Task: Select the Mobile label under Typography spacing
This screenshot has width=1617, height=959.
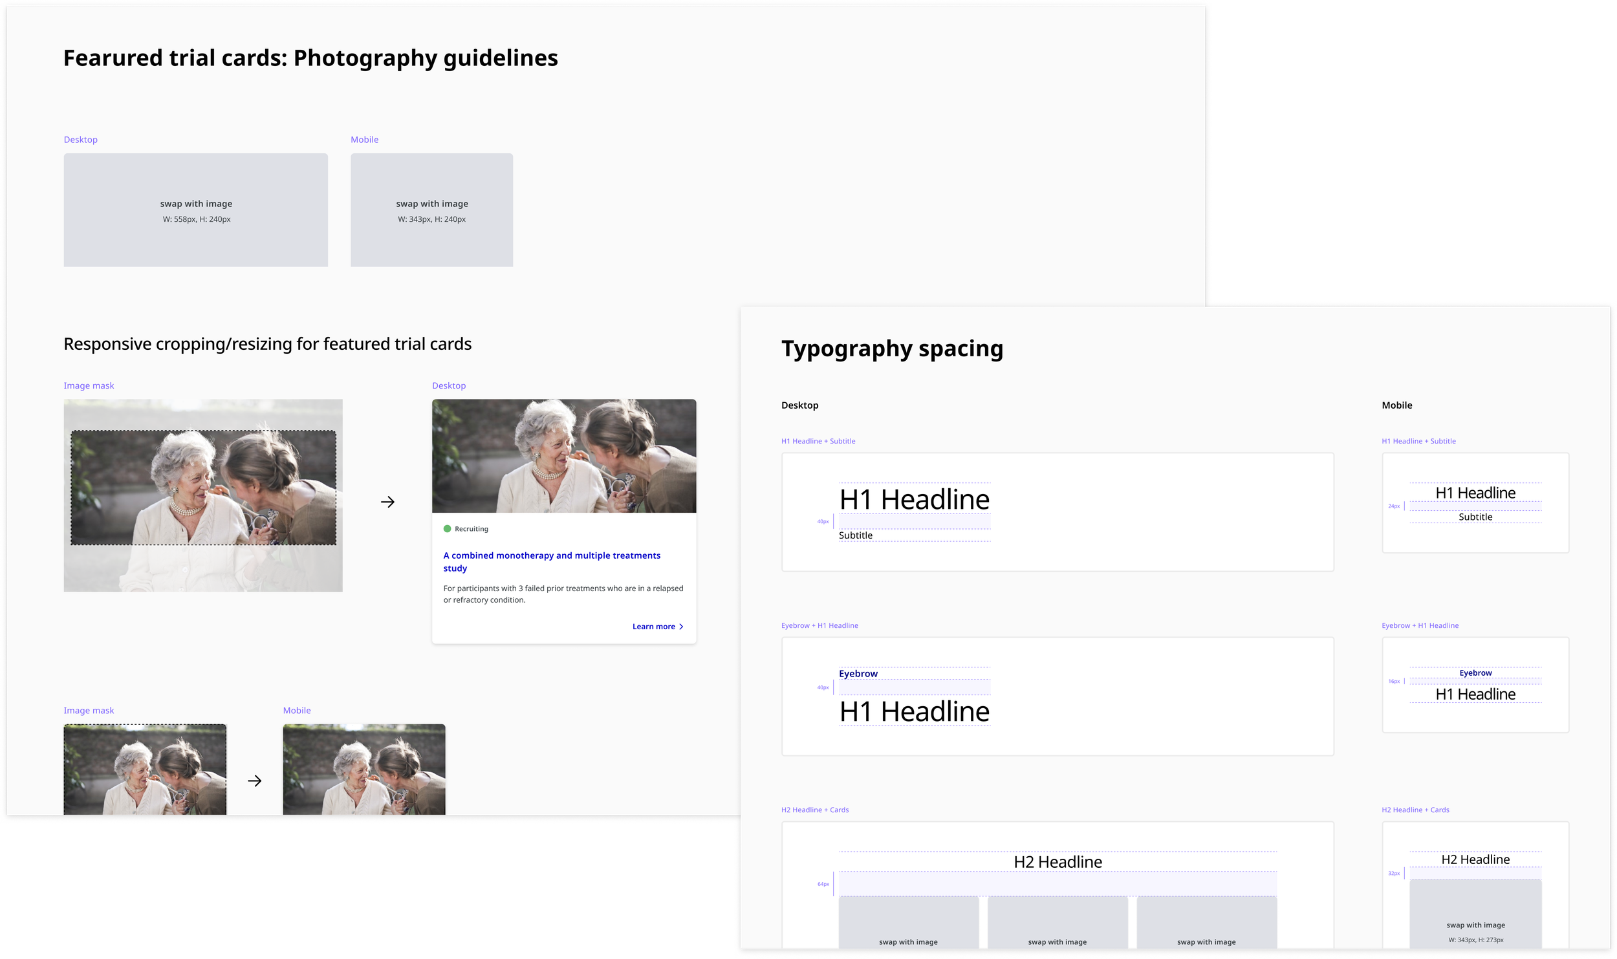Action: point(1397,405)
